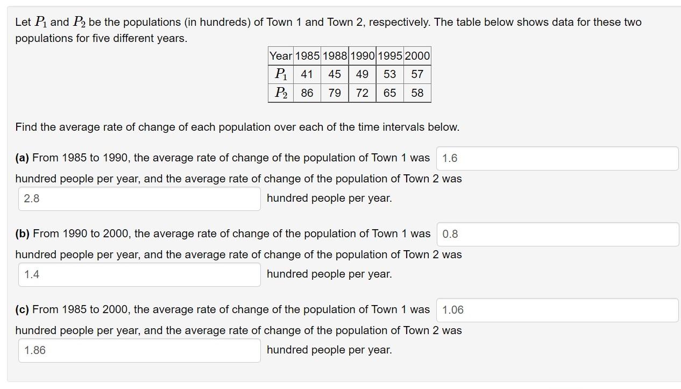Select the value 58 in the P2 row
This screenshot has height=389, width=681.
tap(418, 93)
